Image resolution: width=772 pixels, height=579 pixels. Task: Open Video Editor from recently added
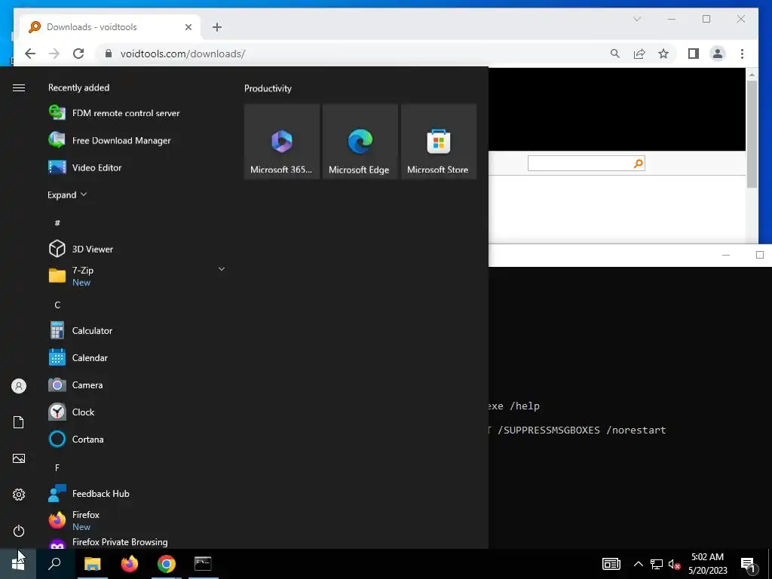[84, 167]
